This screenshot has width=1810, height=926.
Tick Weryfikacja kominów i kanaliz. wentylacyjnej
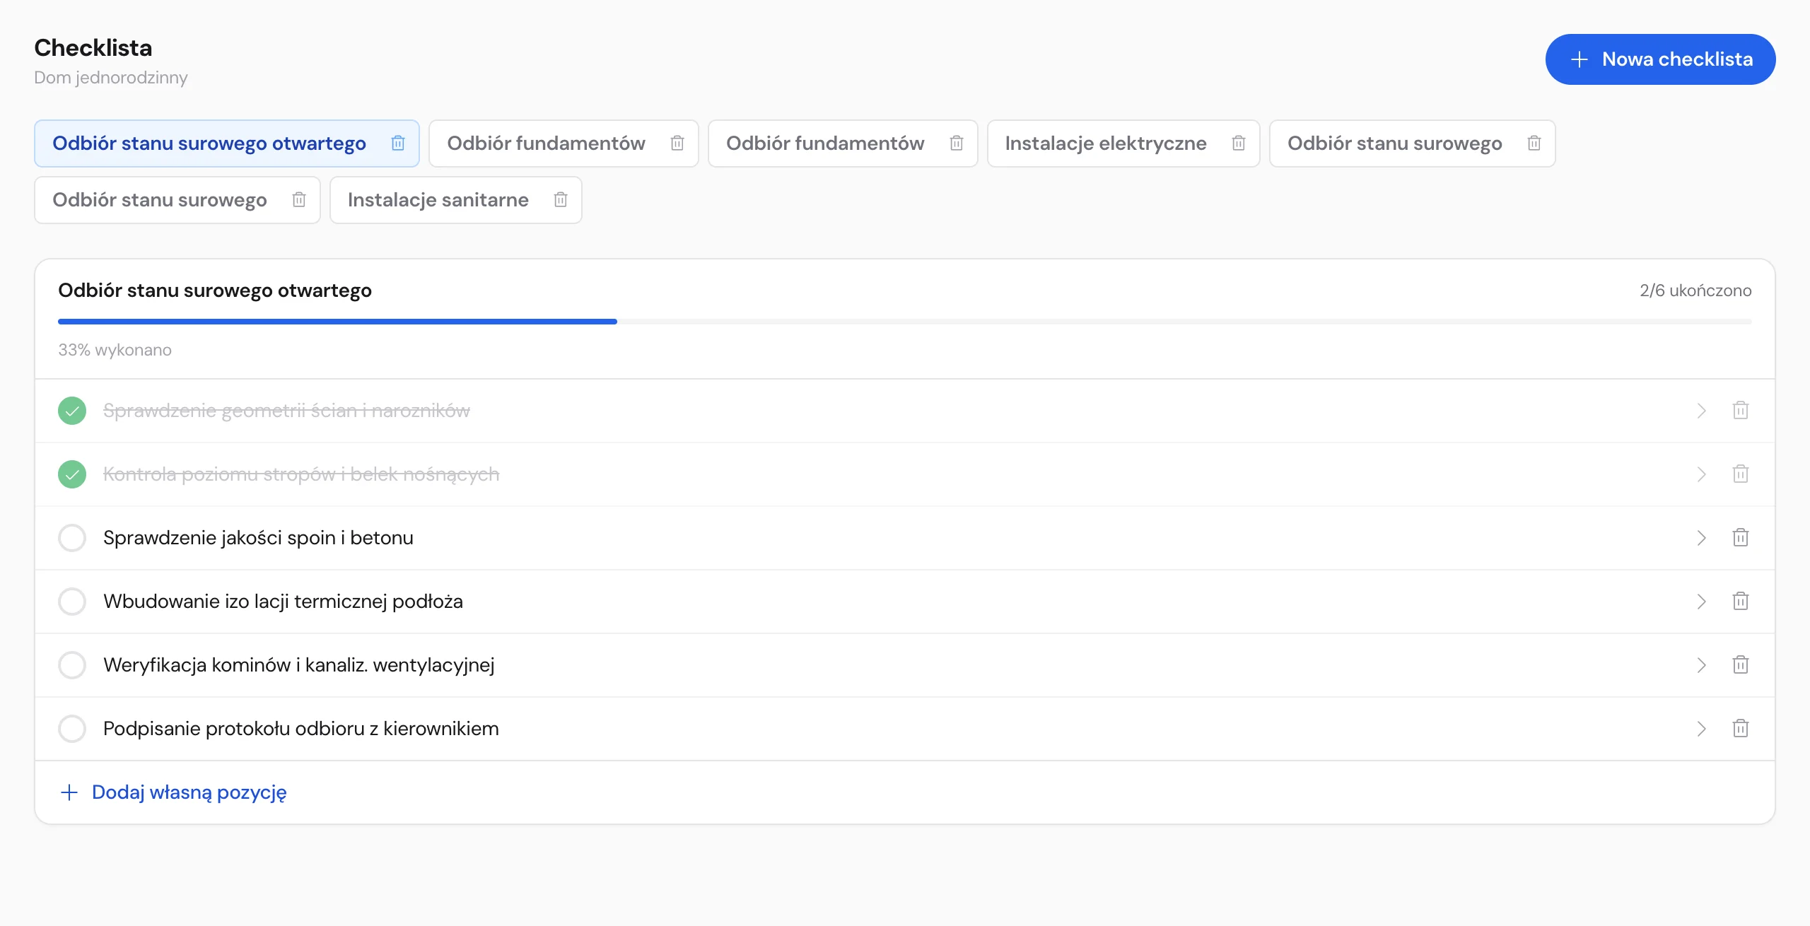[x=72, y=665]
